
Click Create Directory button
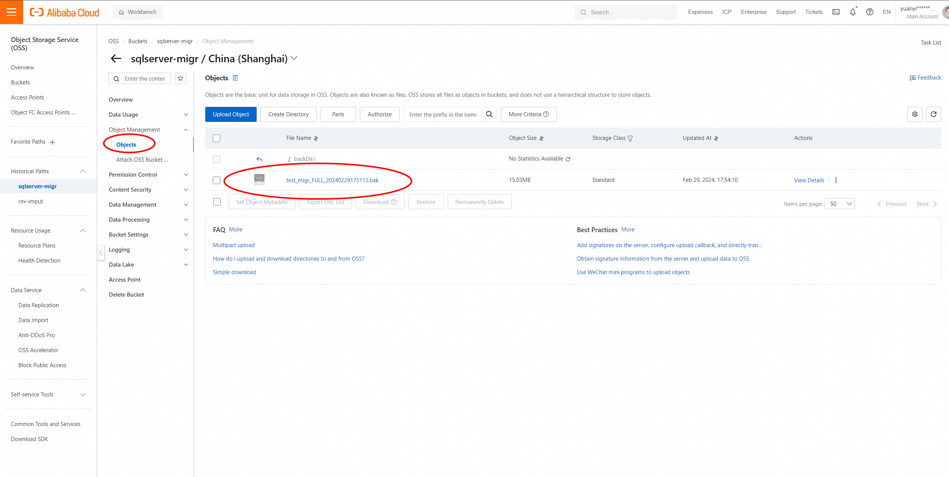(x=289, y=114)
